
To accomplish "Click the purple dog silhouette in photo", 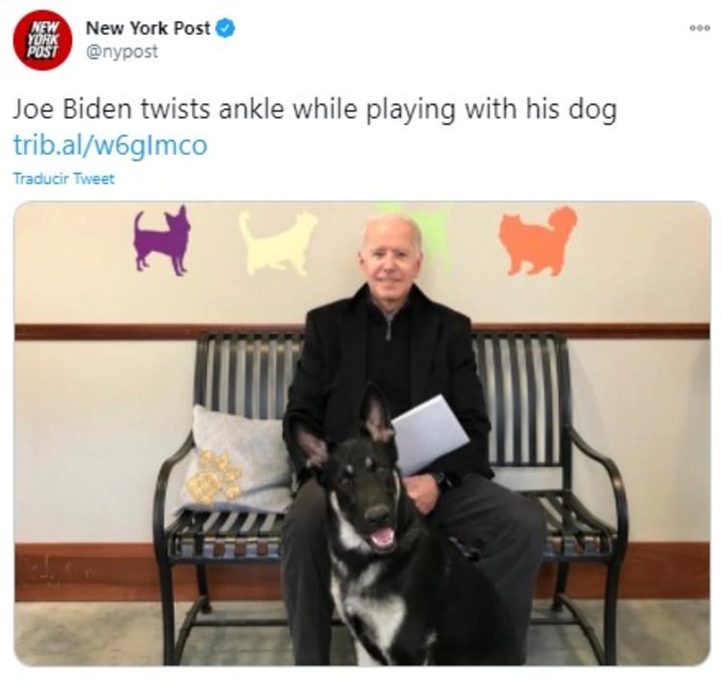I will (x=162, y=240).
